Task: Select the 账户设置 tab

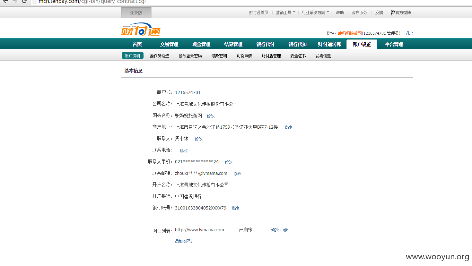Action: (x=362, y=44)
